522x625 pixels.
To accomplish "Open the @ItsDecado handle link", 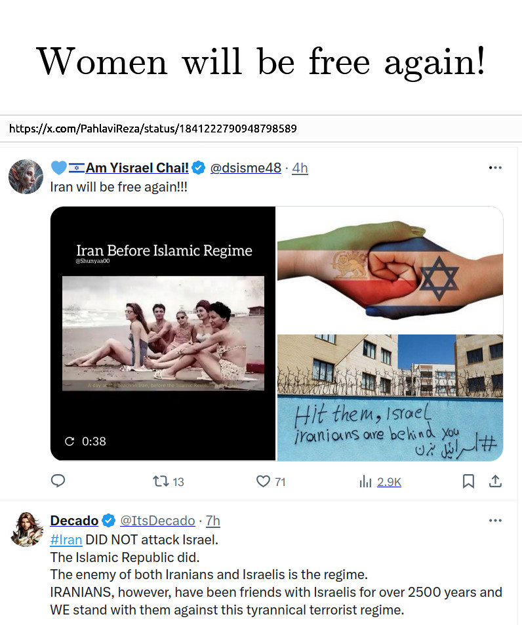I will 157,521.
